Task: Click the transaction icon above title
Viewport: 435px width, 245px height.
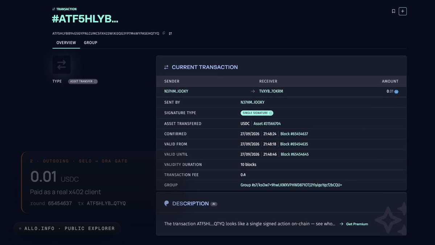Action: (54, 9)
